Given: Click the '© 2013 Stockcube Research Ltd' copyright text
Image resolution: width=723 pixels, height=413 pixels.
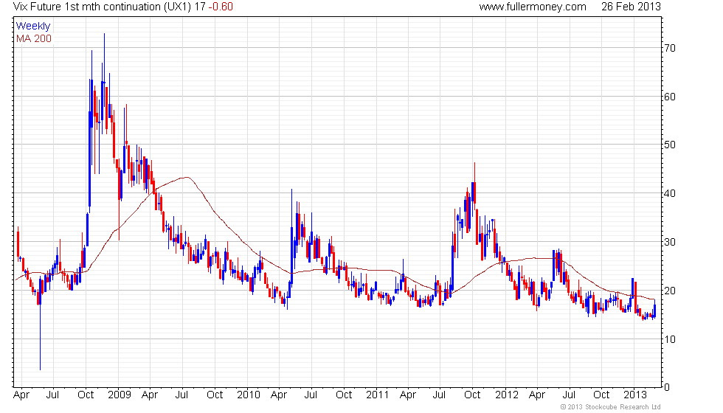Looking at the screenshot, I should pyautogui.click(x=611, y=407).
